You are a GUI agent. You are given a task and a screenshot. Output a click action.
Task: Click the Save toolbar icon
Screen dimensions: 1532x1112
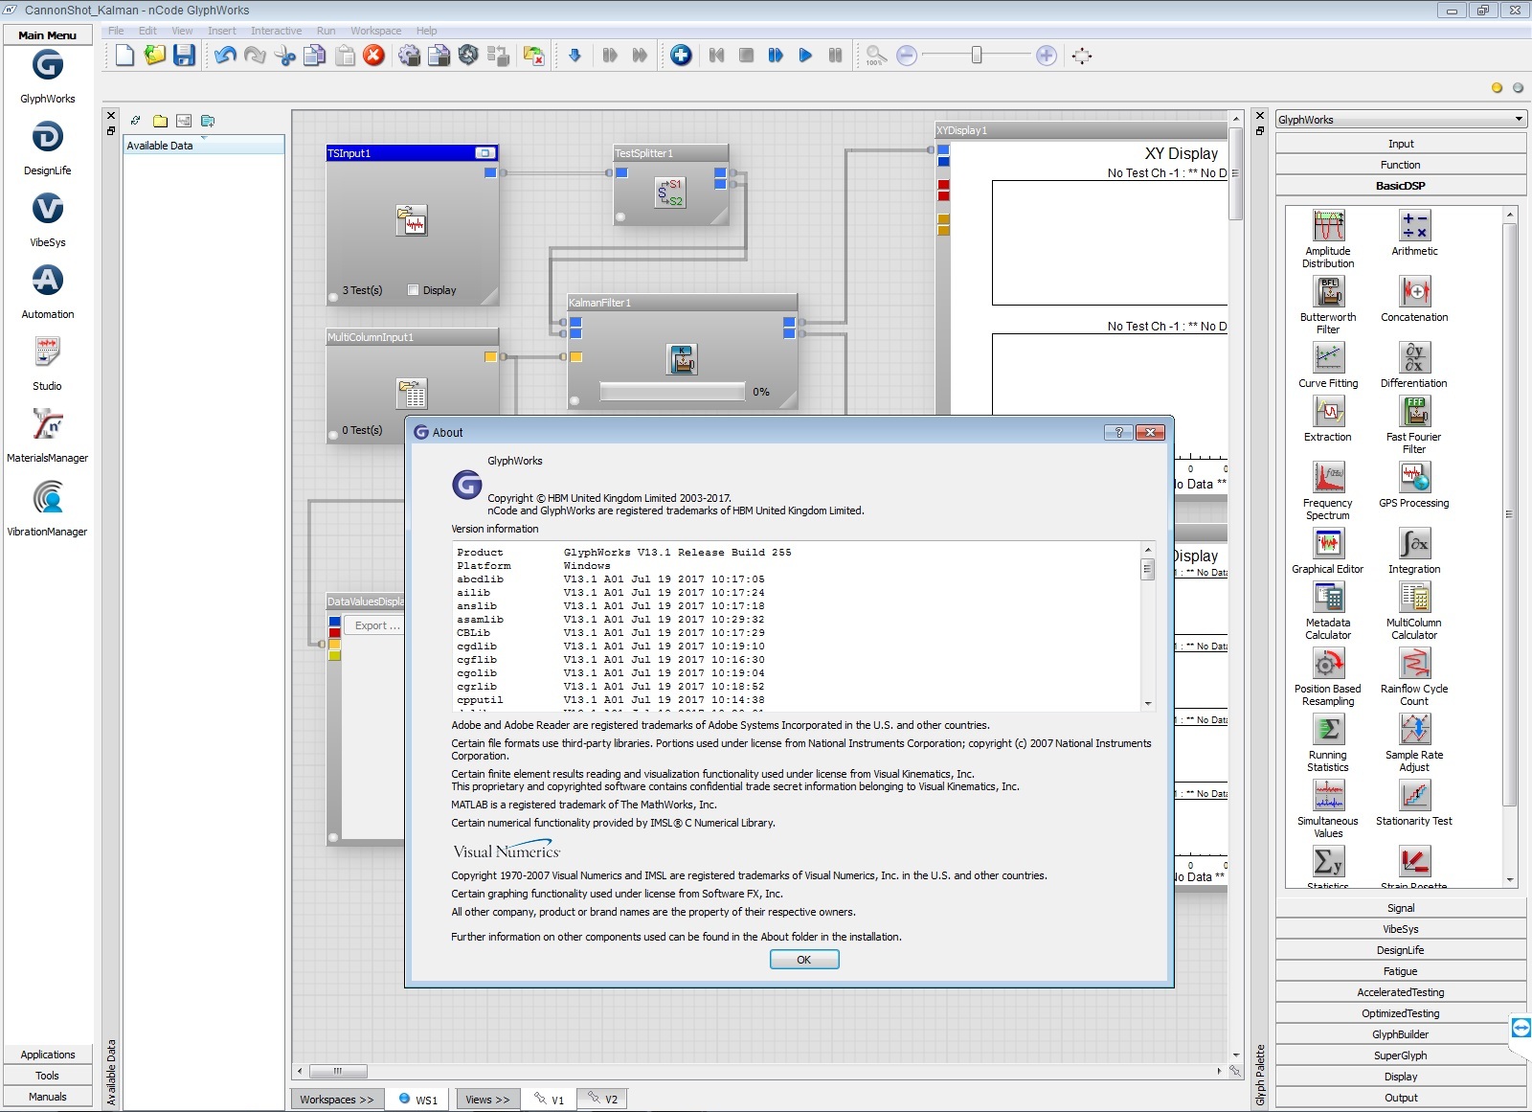click(184, 56)
